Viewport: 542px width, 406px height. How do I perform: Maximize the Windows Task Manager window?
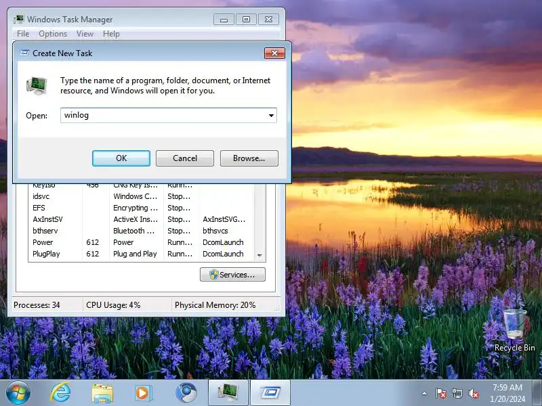tap(246, 20)
